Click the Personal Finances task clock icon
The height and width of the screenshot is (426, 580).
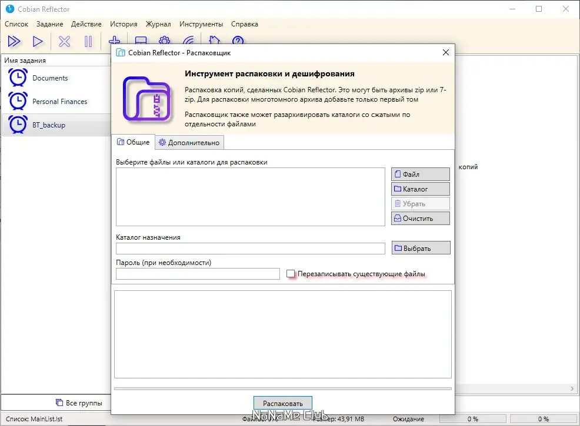coord(18,101)
